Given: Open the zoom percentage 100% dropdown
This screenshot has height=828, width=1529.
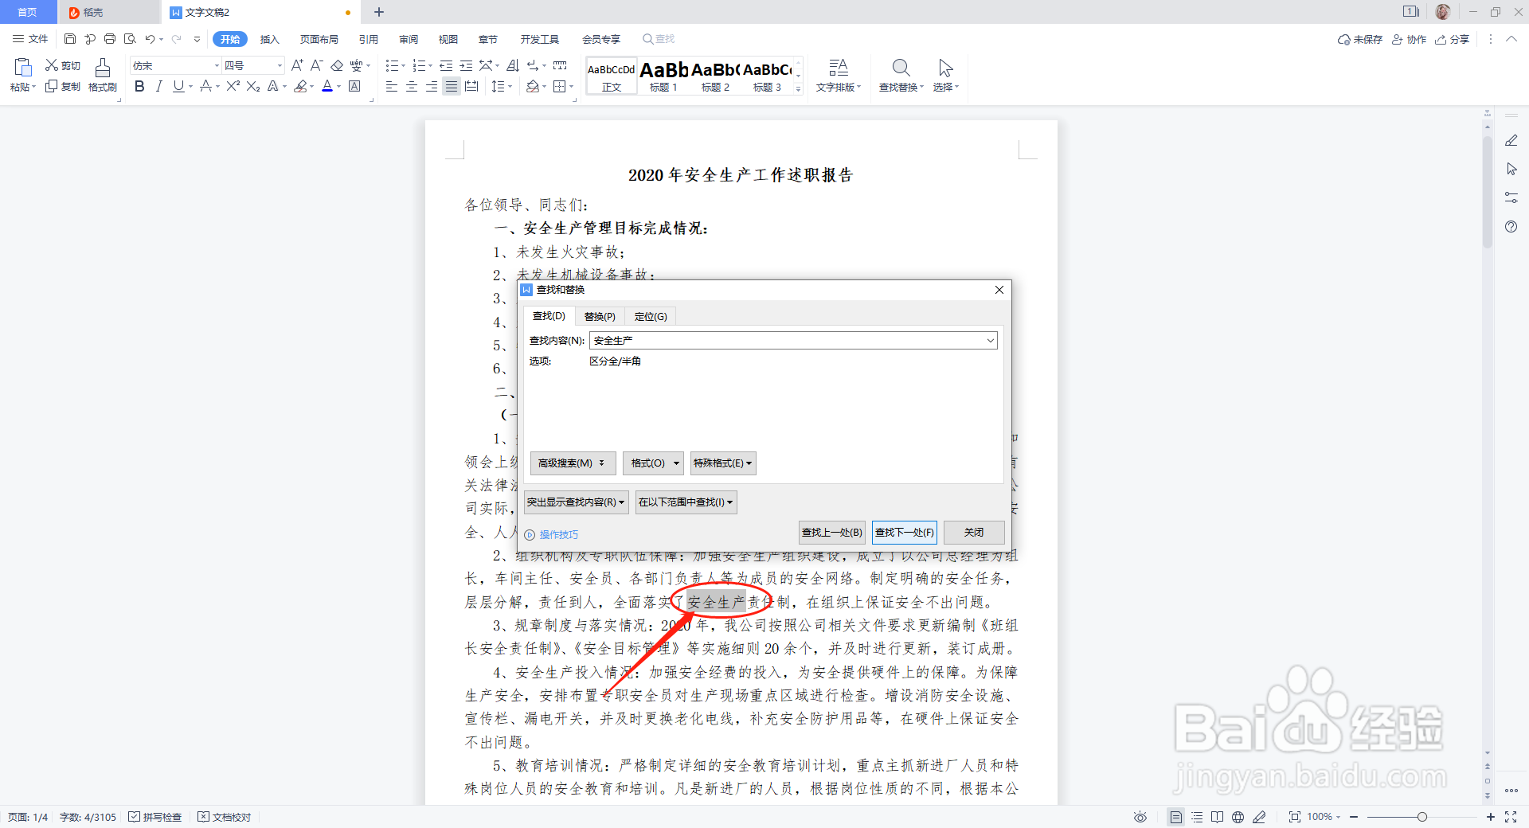Looking at the screenshot, I should pyautogui.click(x=1324, y=817).
